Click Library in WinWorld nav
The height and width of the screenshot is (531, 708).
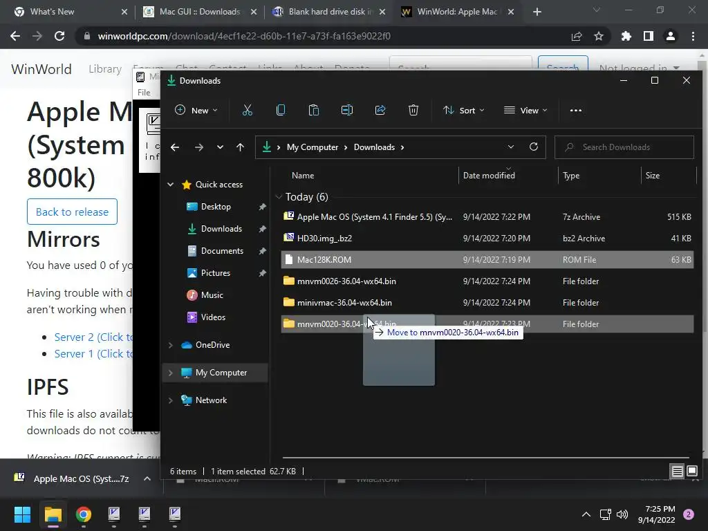coord(105,68)
